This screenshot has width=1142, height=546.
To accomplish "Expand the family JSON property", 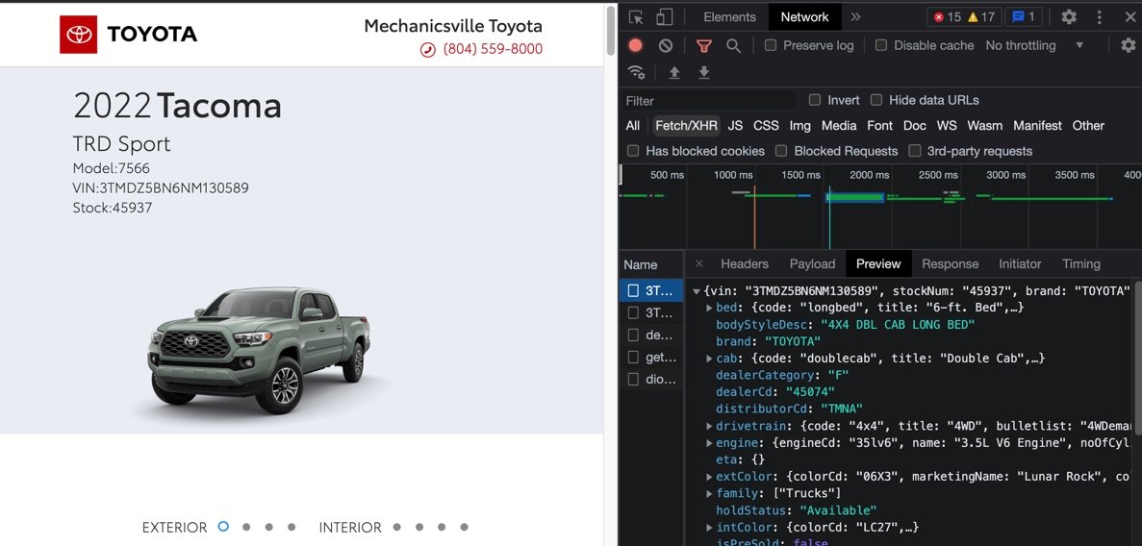I will tap(709, 493).
